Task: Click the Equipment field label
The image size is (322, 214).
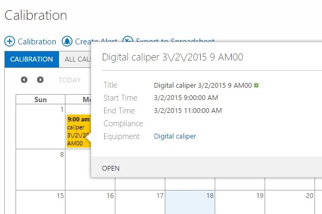Action: 122,136
